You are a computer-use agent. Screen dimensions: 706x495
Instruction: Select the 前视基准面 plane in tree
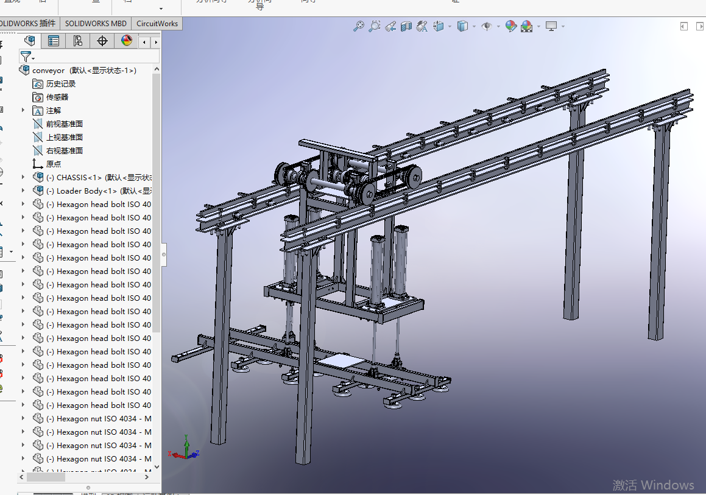click(64, 124)
